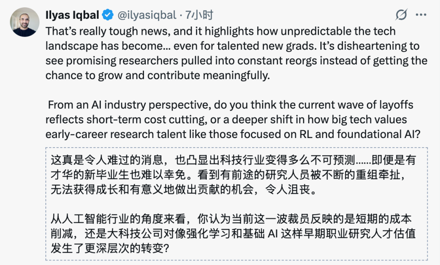This screenshot has height=265, width=440.
Task: Open the @ilyasiqbal handle link
Action: pos(147,15)
